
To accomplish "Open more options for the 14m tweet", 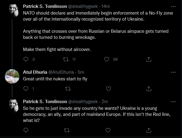I will 173,6.
